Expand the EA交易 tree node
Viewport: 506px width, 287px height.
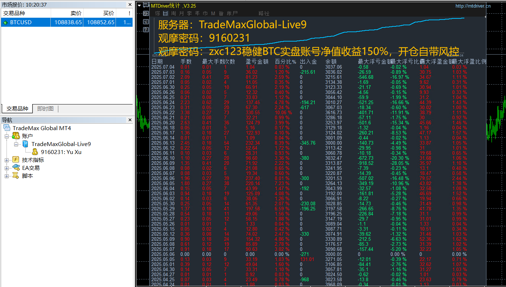(7, 168)
